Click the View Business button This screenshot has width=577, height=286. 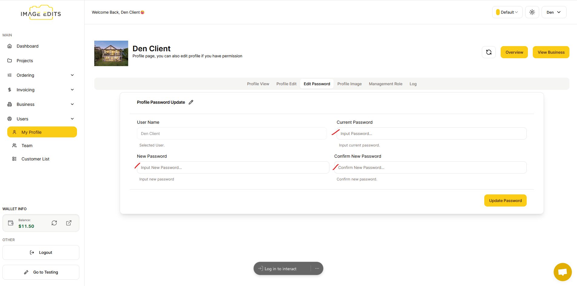(551, 52)
